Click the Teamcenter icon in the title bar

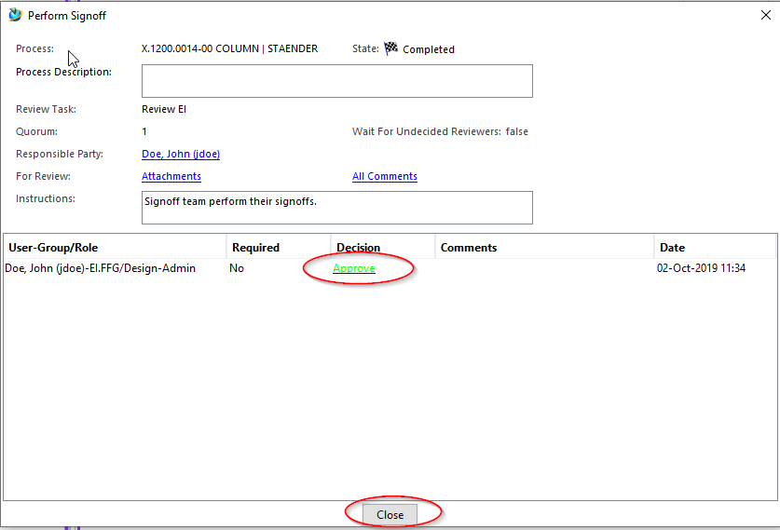(15, 15)
